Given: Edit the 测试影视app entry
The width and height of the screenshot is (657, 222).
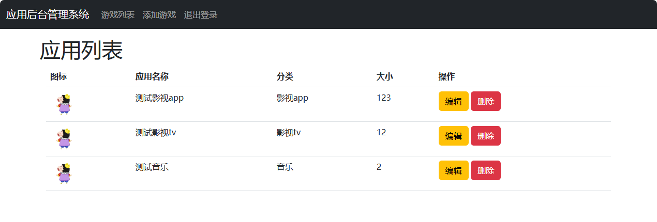Looking at the screenshot, I should [453, 101].
